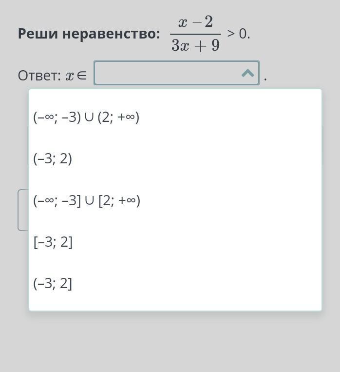Viewport: 340px width, 372px height.
Task: Collapse the list using the chevron arrow
Action: [x=247, y=73]
